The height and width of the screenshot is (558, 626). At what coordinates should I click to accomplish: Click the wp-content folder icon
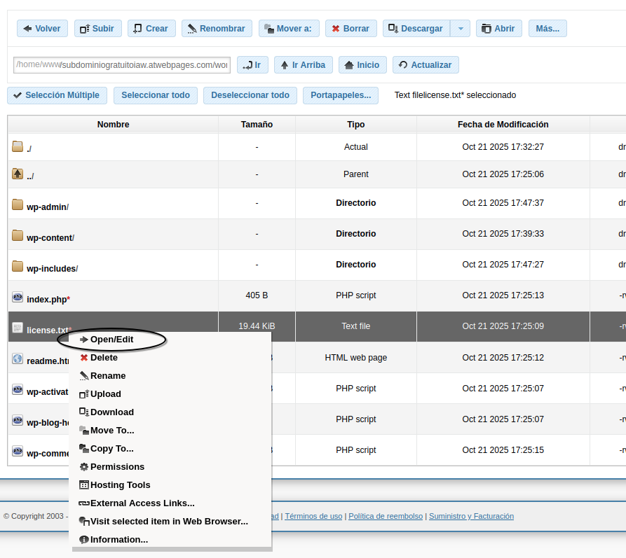(18, 236)
